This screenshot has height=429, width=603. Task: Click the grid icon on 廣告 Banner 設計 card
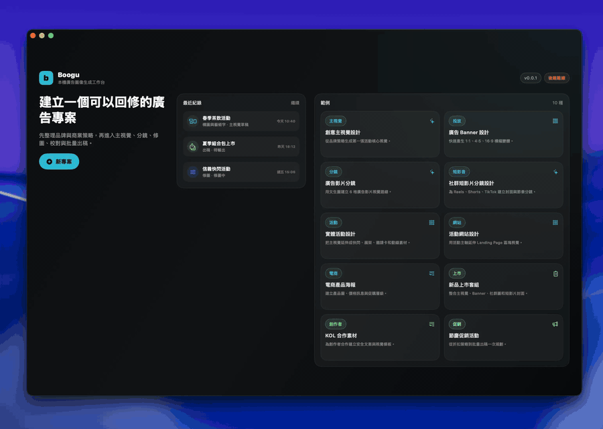click(x=555, y=121)
